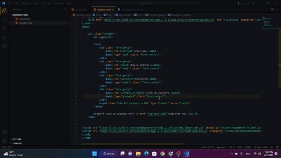Open the Extensions view

pyautogui.click(x=4, y=46)
